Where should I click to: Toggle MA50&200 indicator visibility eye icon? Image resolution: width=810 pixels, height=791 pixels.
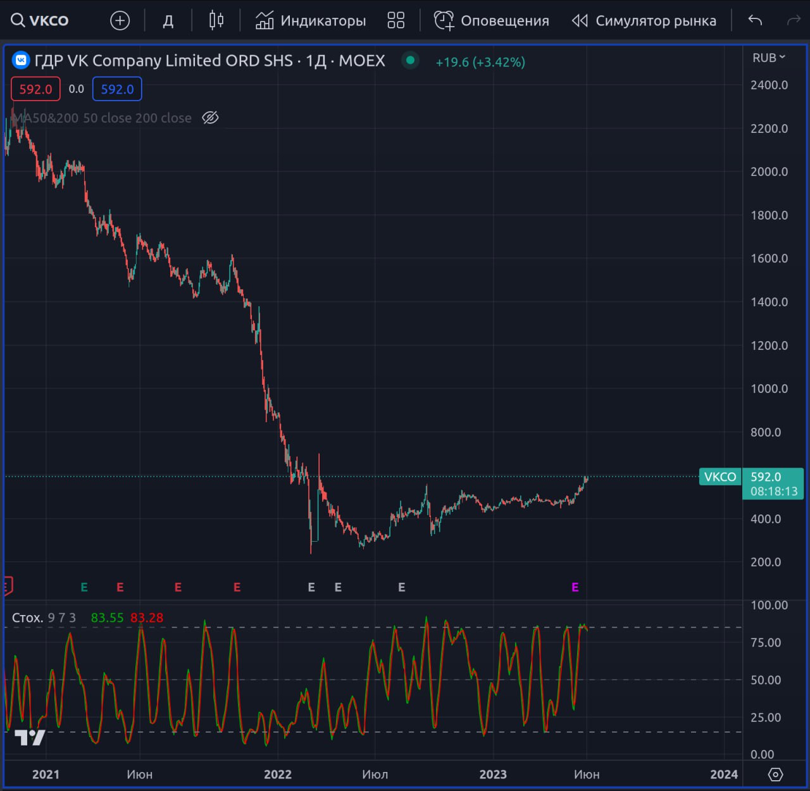click(x=210, y=118)
